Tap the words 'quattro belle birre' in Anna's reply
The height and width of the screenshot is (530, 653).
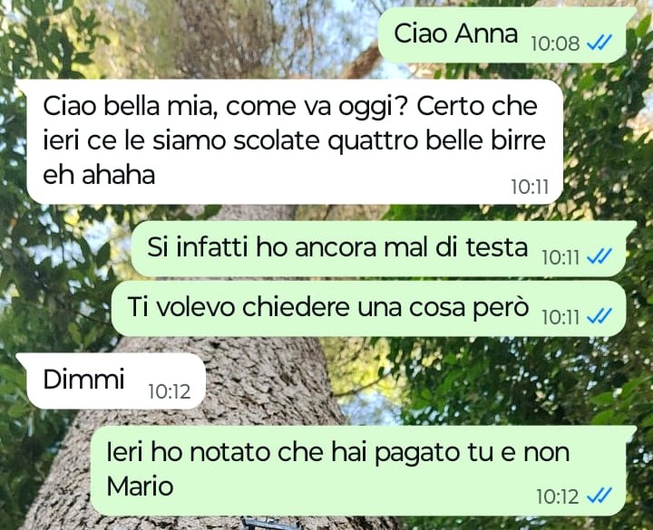(x=436, y=141)
